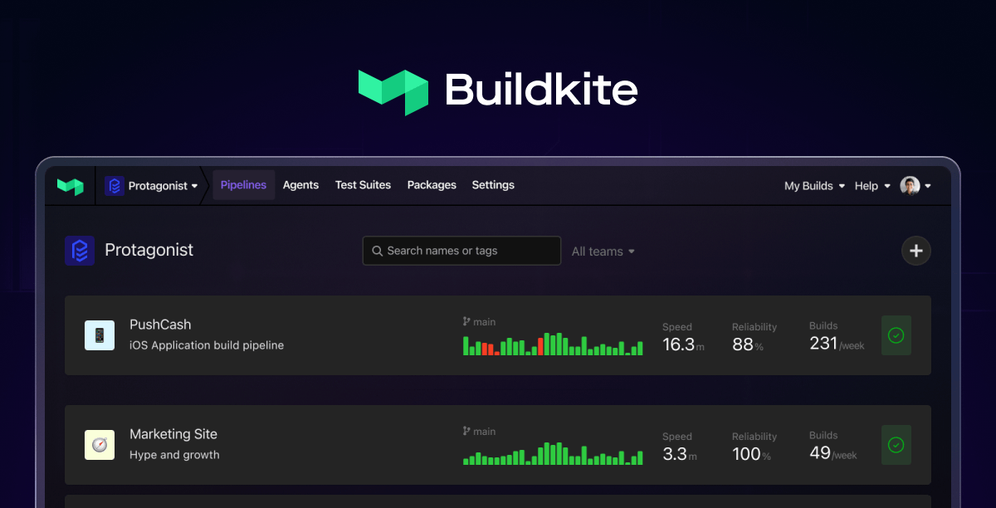
Task: Click the PushCash build history bar chart
Action: click(x=553, y=344)
